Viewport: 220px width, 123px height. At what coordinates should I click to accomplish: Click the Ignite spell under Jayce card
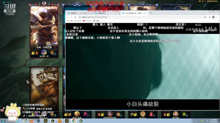point(37,53)
